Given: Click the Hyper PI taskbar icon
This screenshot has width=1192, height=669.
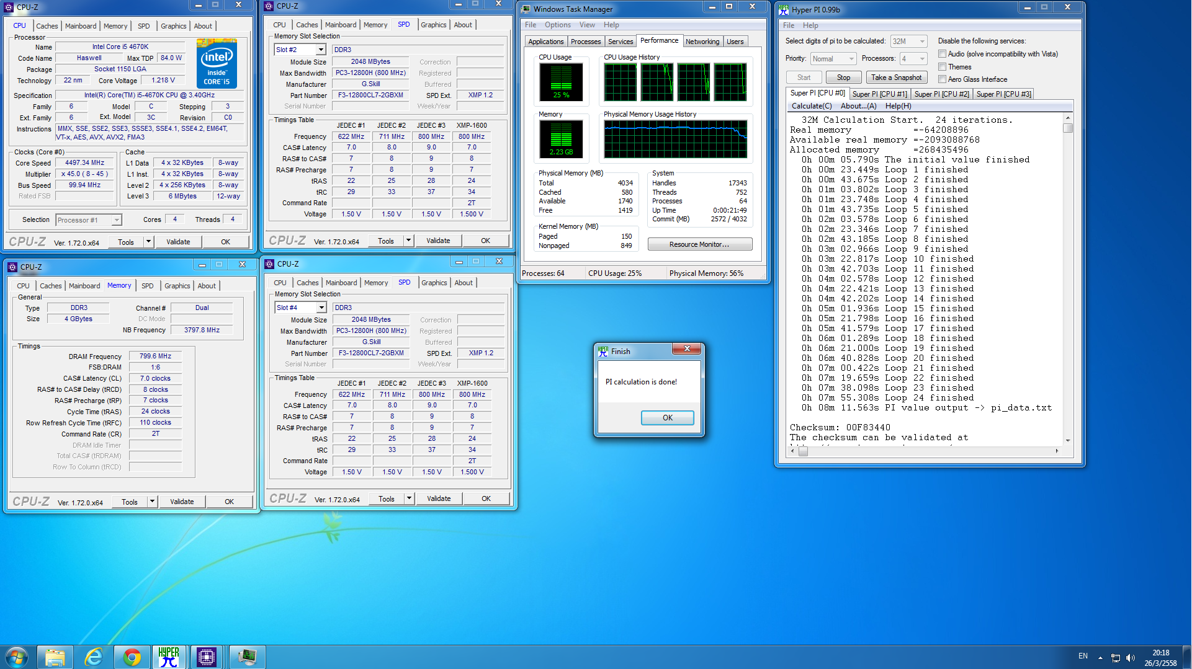Looking at the screenshot, I should (169, 657).
